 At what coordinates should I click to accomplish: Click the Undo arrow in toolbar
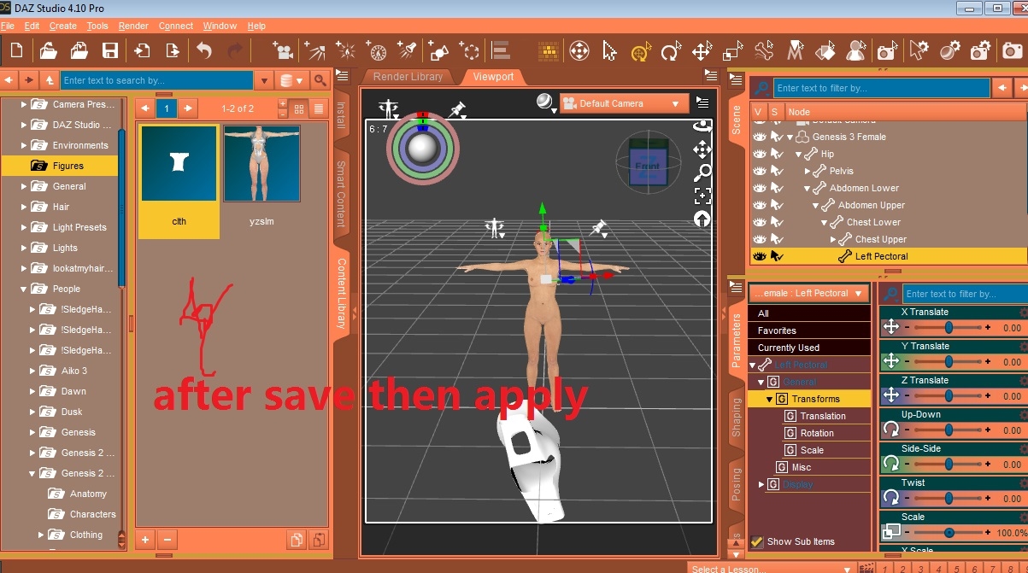[203, 50]
